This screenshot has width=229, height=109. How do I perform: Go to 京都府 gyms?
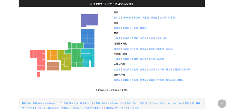coord(135,39)
